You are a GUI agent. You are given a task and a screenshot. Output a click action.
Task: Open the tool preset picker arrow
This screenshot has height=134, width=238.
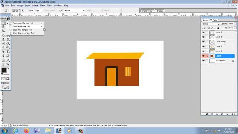pyautogui.click(x=9, y=10)
